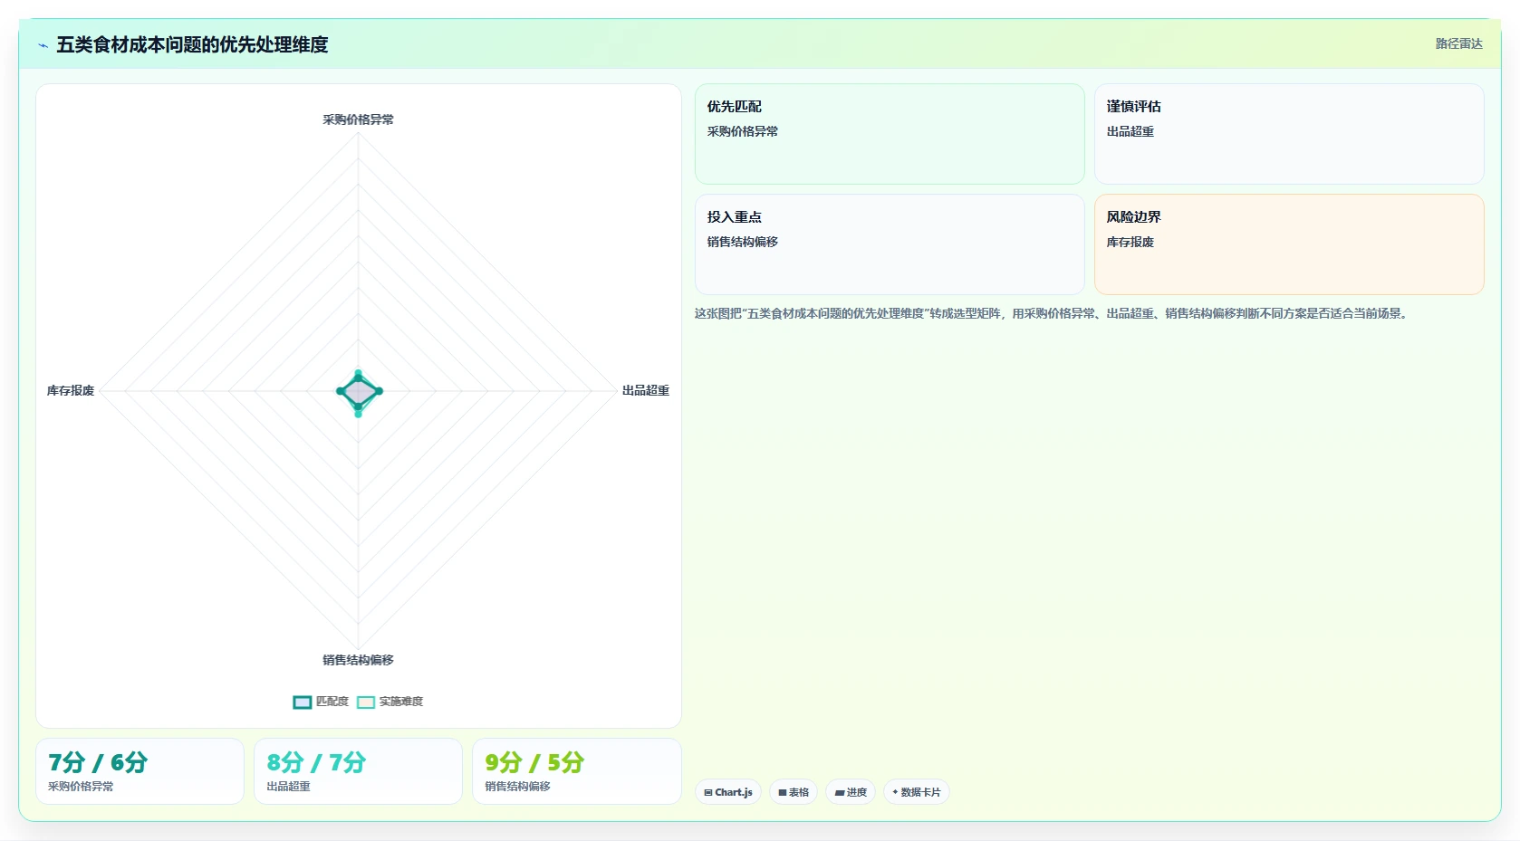Toggle the 匹配度 legend swatch
1520x841 pixels.
(x=303, y=702)
